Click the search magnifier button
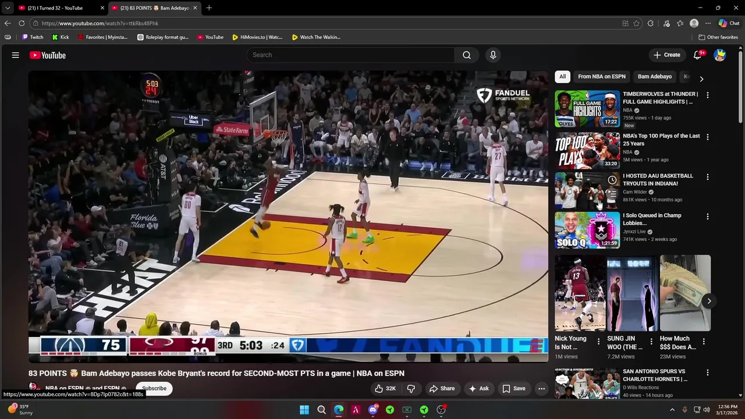 pyautogui.click(x=467, y=55)
